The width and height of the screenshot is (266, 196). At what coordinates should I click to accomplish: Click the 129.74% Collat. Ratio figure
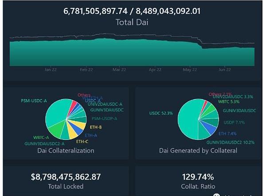197,177
